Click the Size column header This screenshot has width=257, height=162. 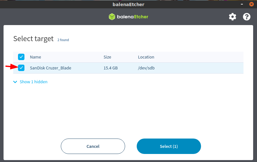[107, 57]
